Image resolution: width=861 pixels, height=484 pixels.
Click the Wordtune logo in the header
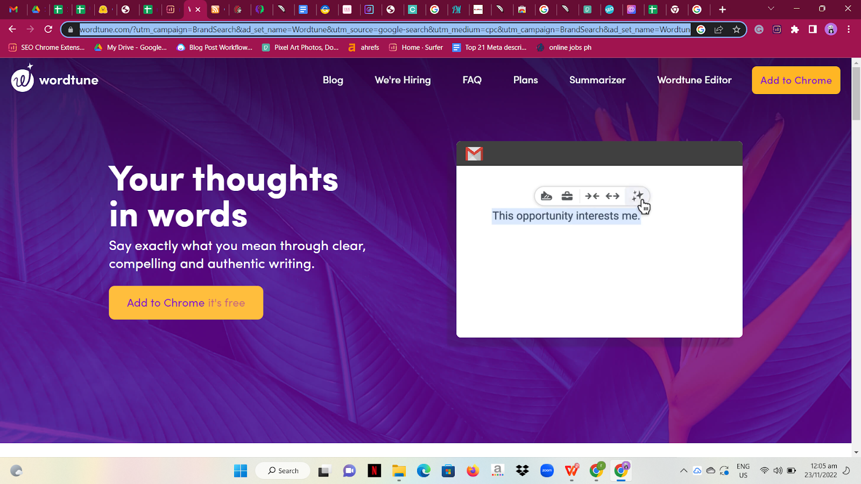55,79
